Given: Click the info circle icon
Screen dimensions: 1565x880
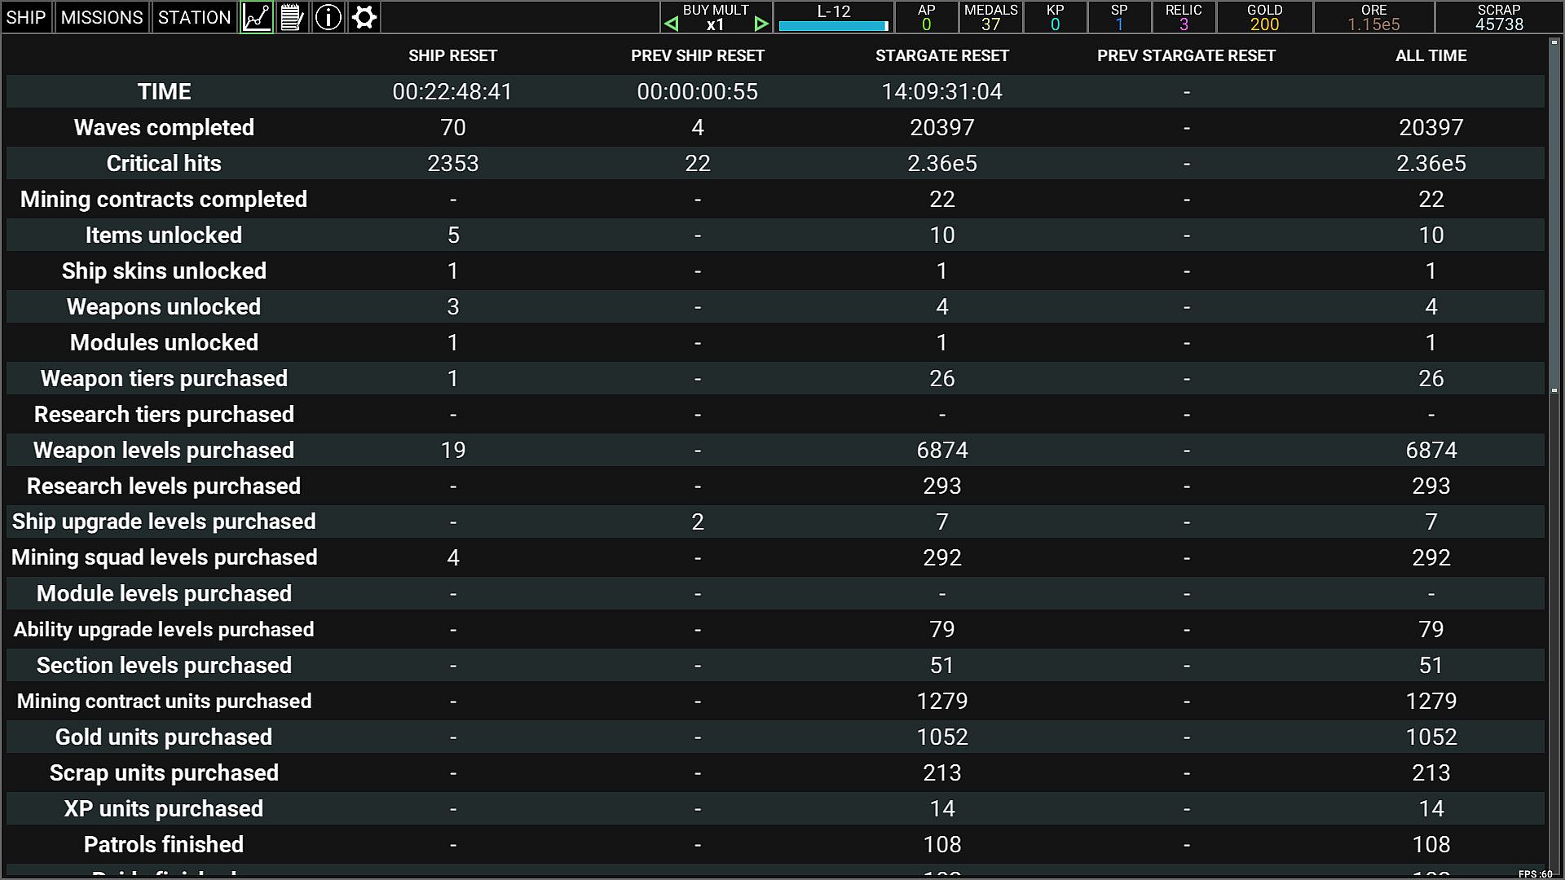Looking at the screenshot, I should [x=328, y=17].
